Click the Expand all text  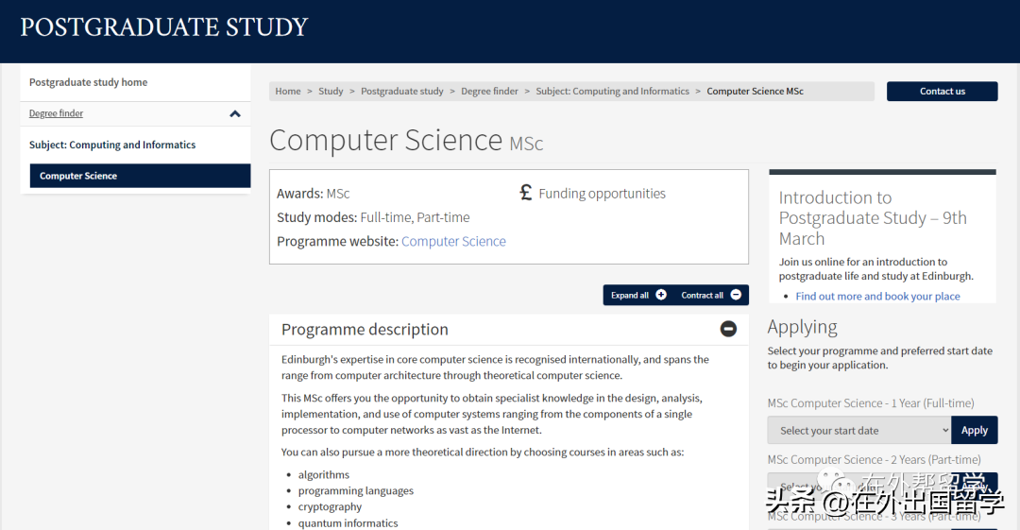(x=630, y=295)
